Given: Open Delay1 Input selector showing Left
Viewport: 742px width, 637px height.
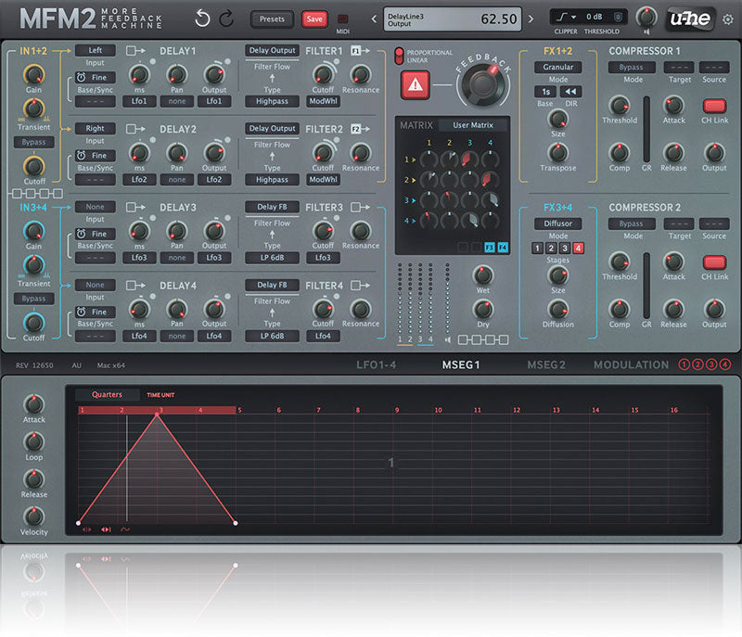Looking at the screenshot, I should click(96, 50).
